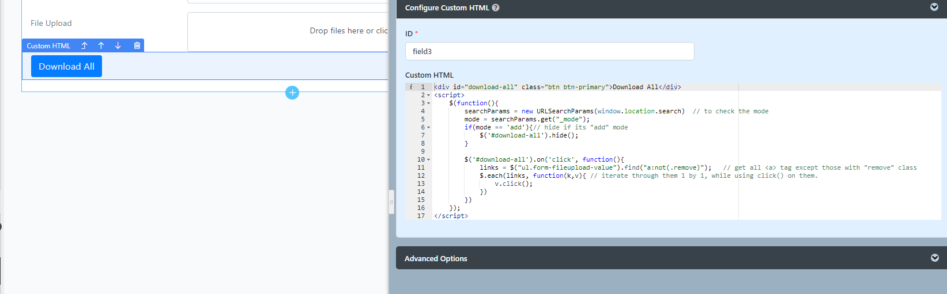Click the v.click(); code line
The image size is (947, 294).
514,184
